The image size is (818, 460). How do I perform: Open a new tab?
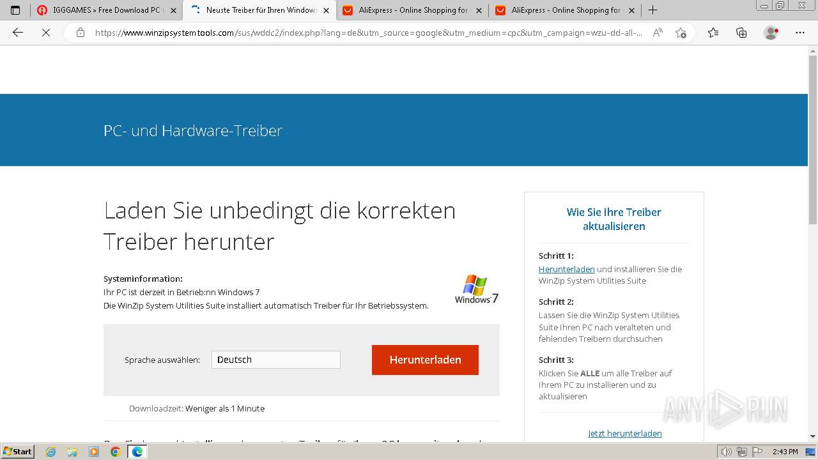point(652,10)
